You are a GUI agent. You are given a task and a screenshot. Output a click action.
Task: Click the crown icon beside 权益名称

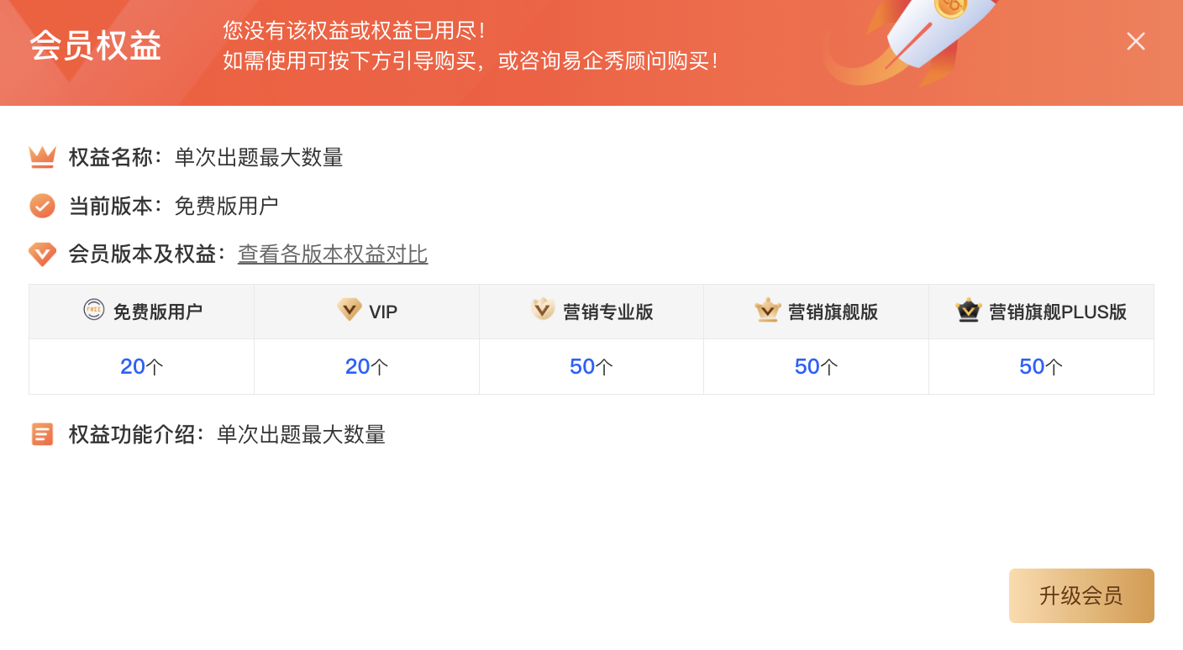pyautogui.click(x=42, y=157)
